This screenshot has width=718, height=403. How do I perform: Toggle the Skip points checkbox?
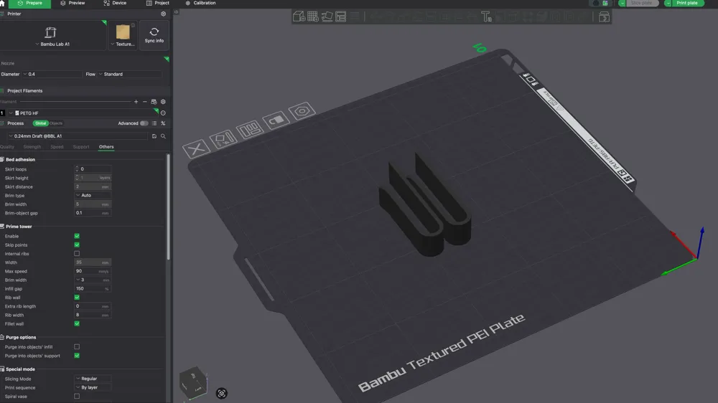[x=77, y=245]
